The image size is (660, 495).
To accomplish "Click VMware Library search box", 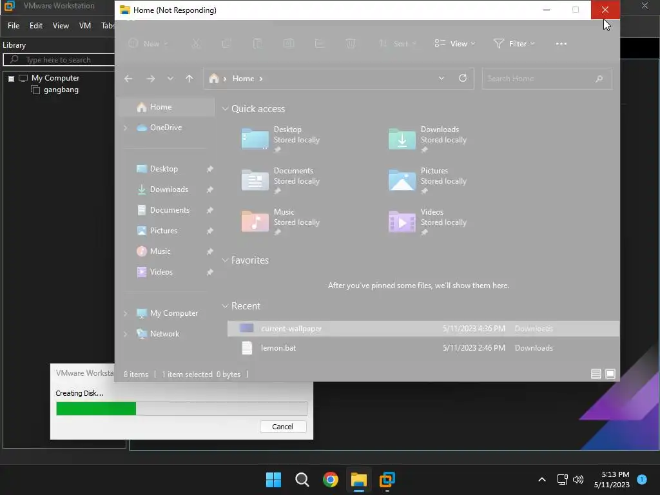I will 59,60.
